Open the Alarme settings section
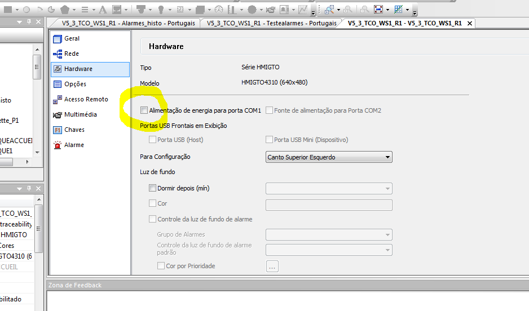Image resolution: width=529 pixels, height=311 pixels. point(73,145)
